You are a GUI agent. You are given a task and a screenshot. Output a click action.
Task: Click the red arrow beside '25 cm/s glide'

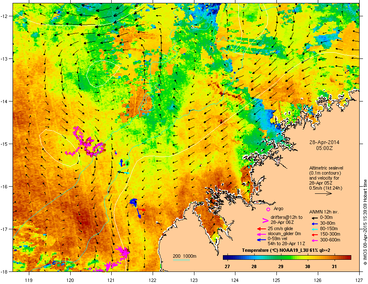click(x=261, y=229)
